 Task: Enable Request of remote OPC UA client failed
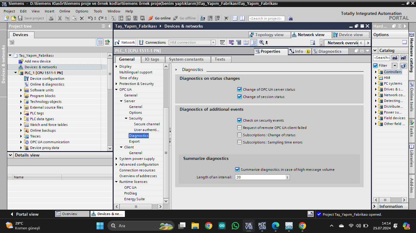(x=239, y=128)
